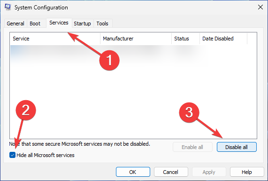
Task: Sort list by the Service column header
Action: 55,39
